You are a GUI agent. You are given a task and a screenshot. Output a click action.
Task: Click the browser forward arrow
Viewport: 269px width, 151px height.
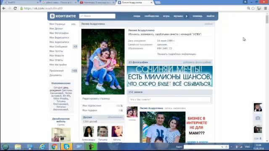9,8
